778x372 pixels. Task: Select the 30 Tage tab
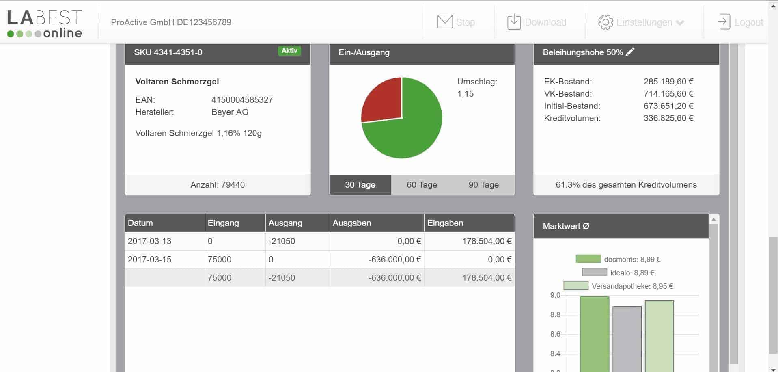pos(360,185)
